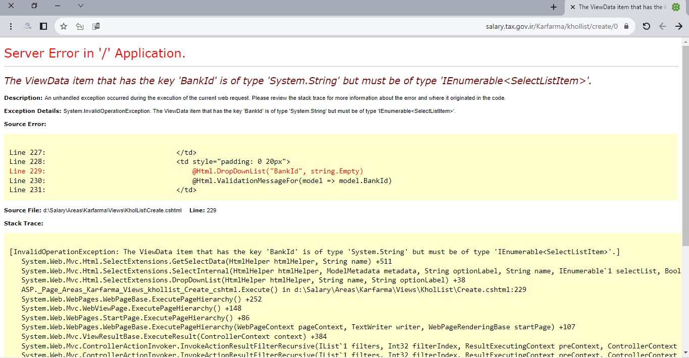Bookmark this page with the star icon

pyautogui.click(x=64, y=26)
